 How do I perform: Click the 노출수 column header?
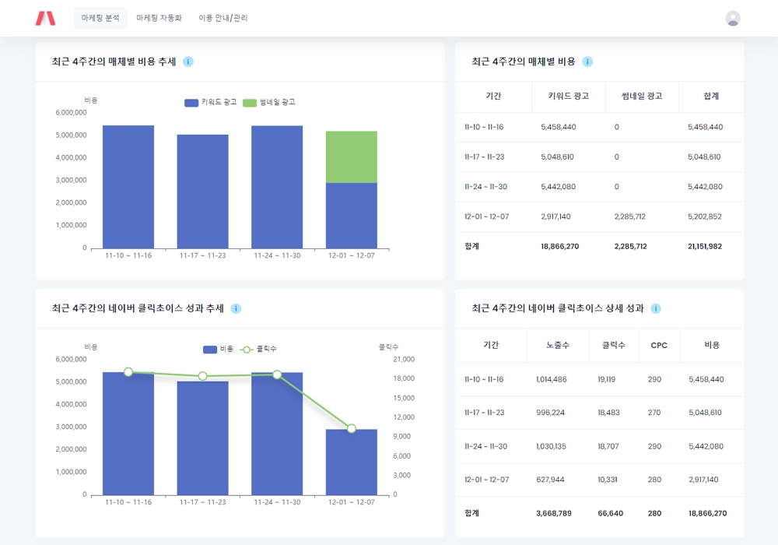click(557, 345)
